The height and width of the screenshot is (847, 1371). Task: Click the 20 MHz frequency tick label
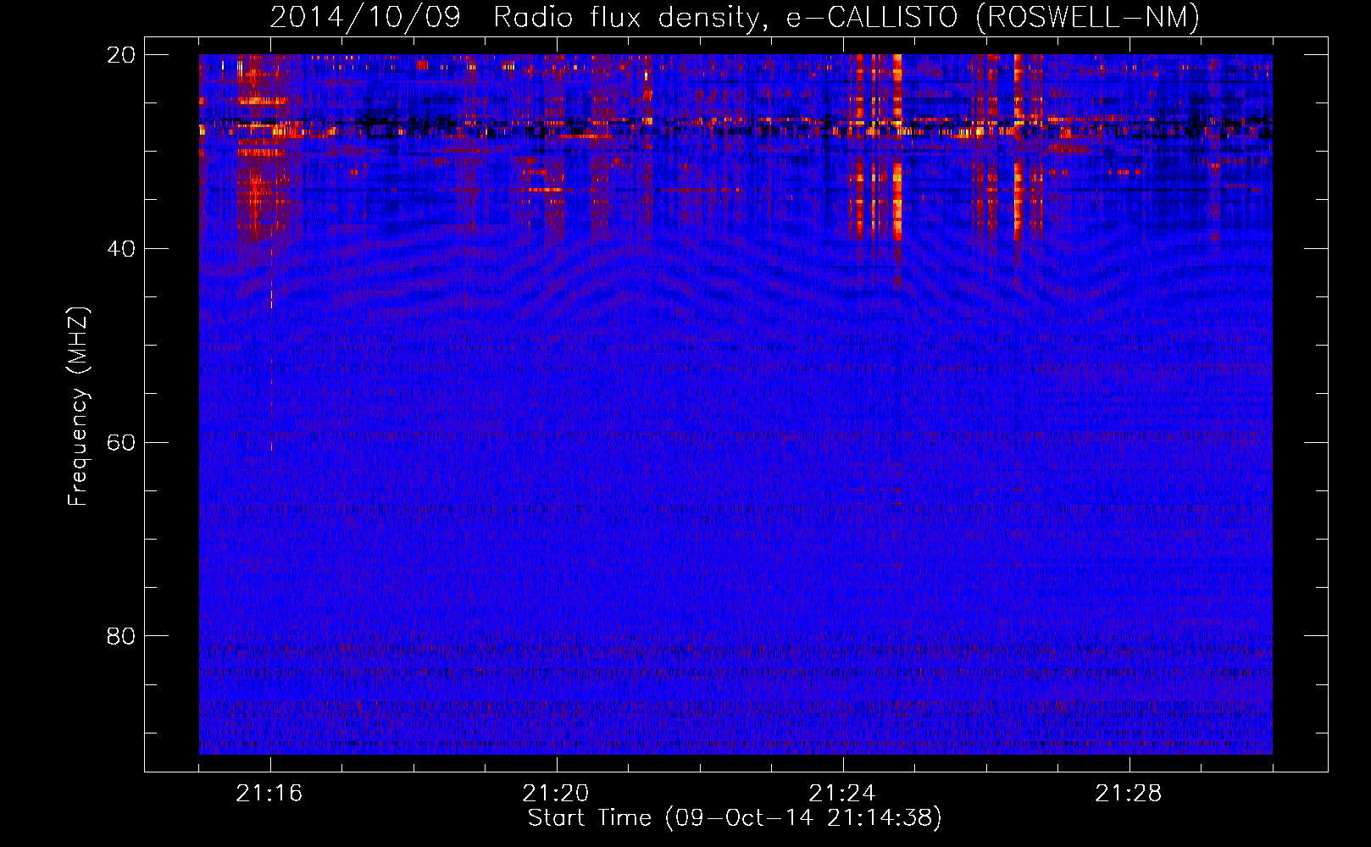point(121,55)
